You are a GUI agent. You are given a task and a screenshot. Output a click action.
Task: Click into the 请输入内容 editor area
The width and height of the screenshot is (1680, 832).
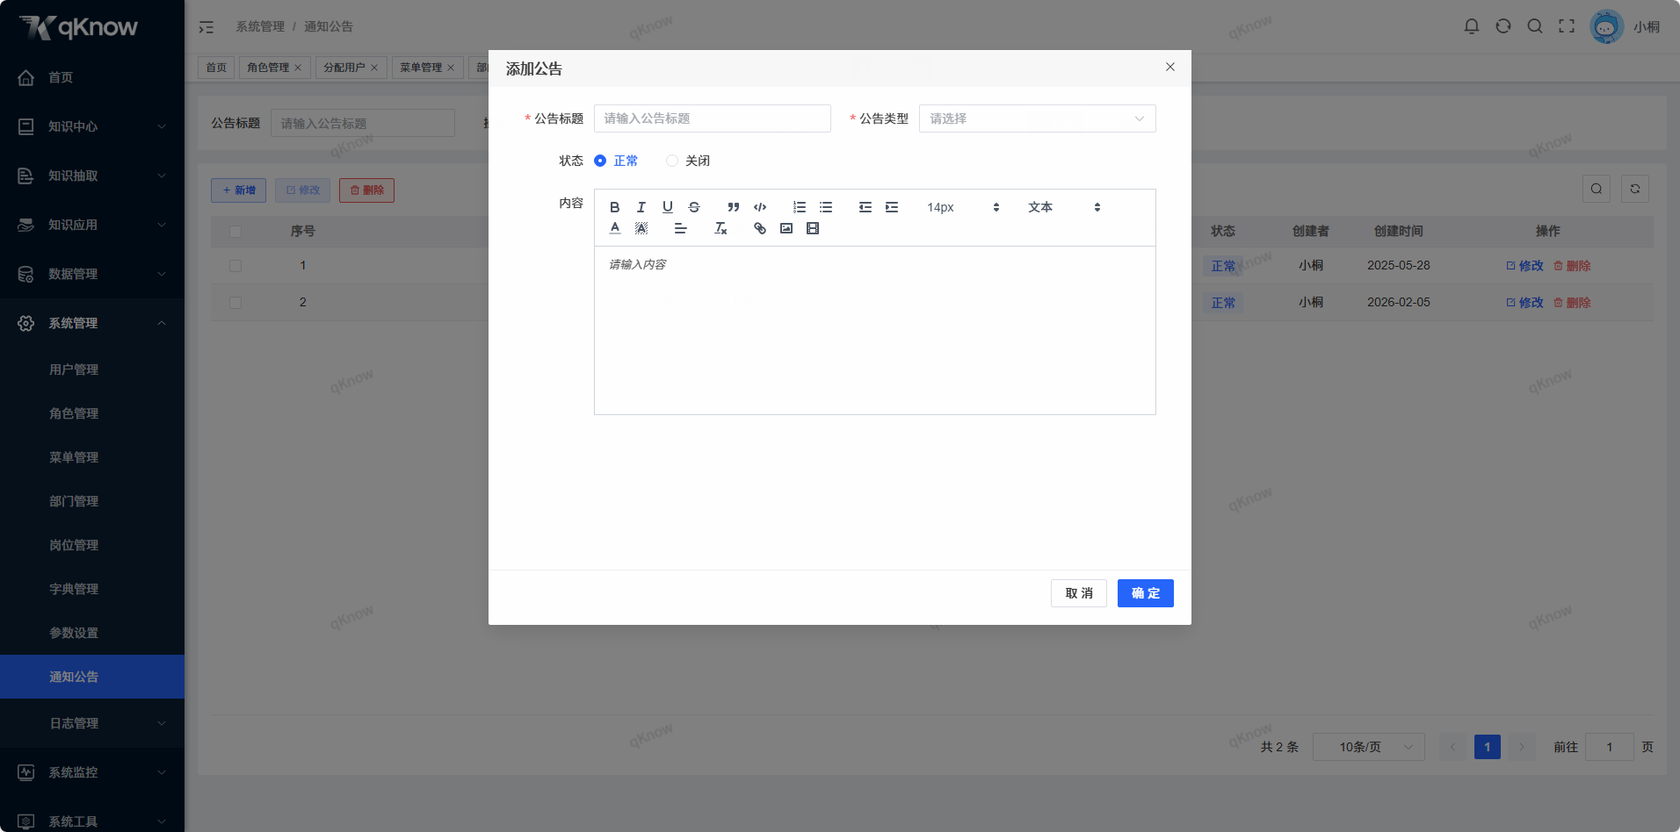tap(875, 330)
